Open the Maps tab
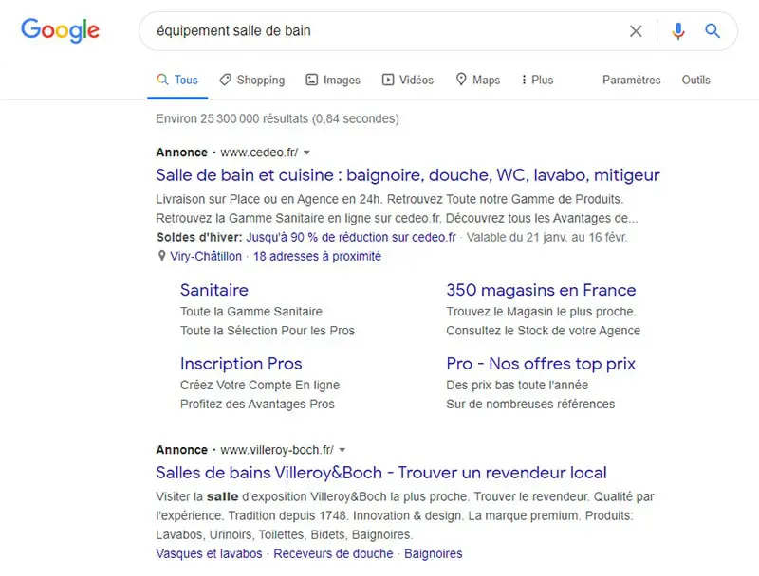 click(x=478, y=80)
